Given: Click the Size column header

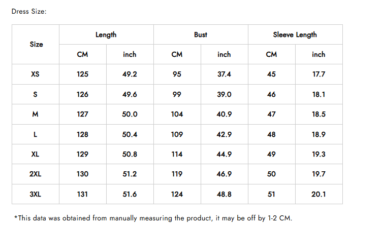Looking at the screenshot, I should point(36,45).
